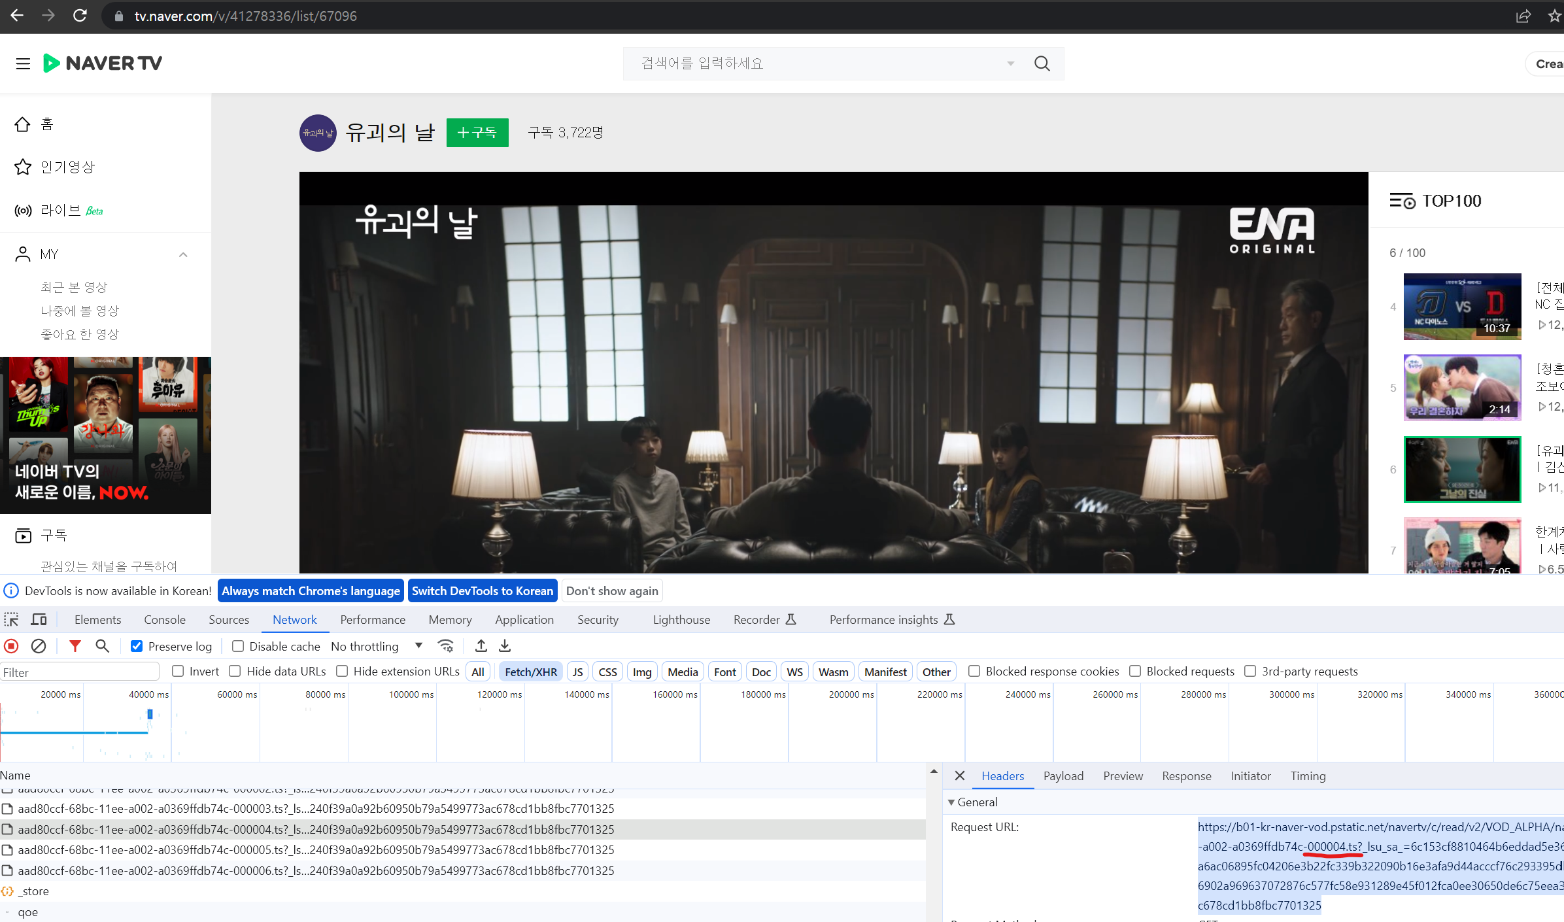Click the Filter input field
This screenshot has width=1564, height=922.
coord(78,672)
